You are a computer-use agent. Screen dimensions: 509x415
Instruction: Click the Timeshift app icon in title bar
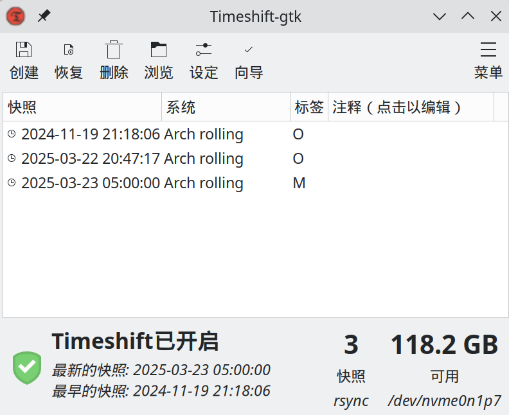pos(16,16)
